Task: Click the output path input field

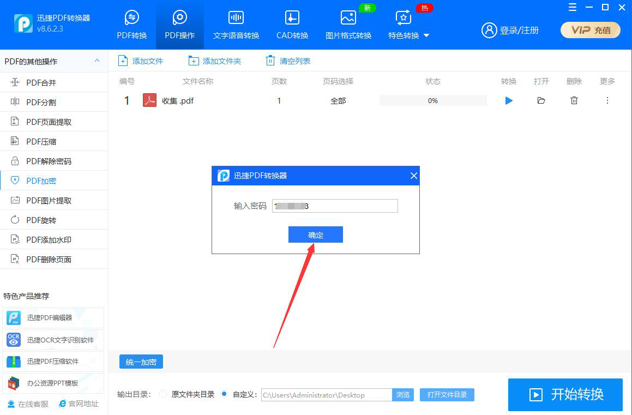Action: pos(327,395)
